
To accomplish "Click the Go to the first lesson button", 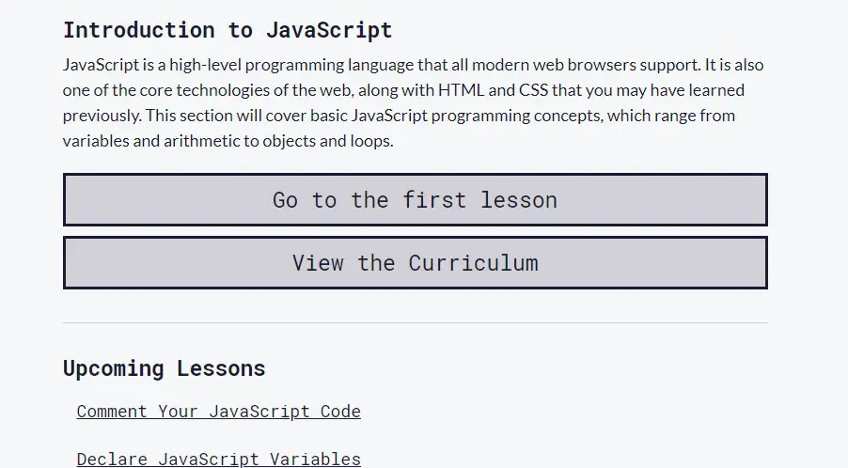I will pyautogui.click(x=415, y=200).
